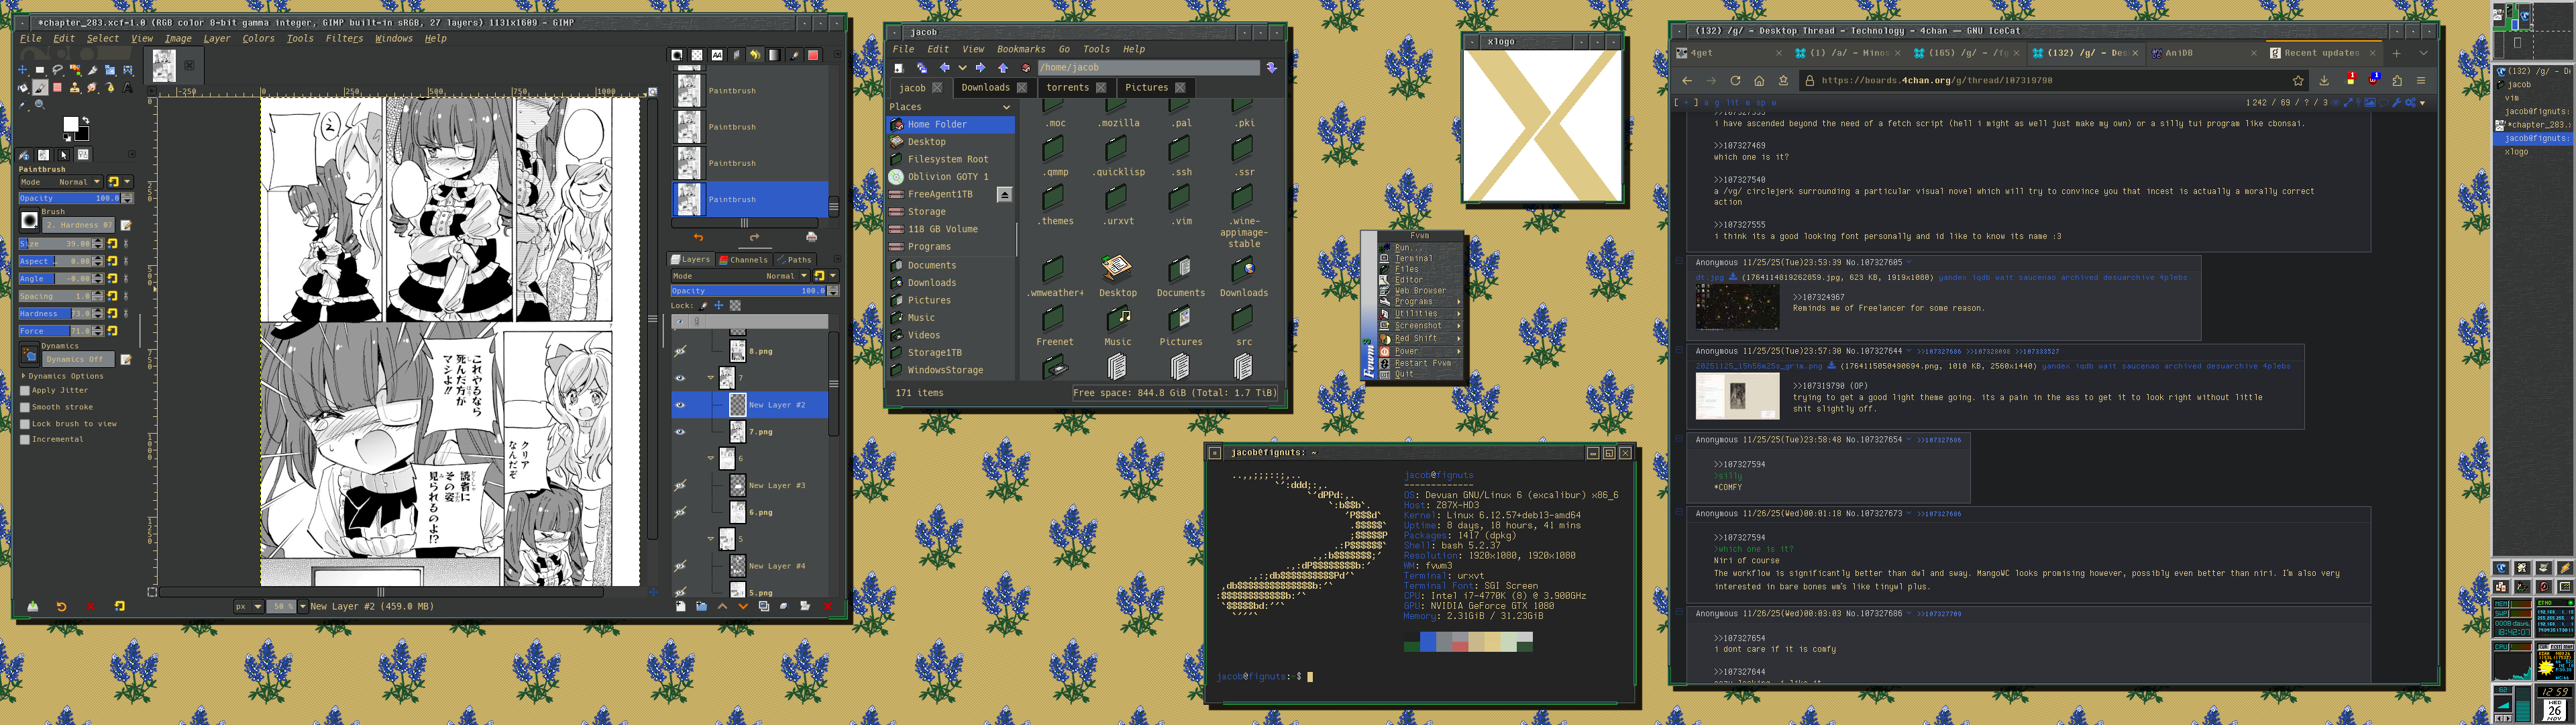Collapse the Places sidebar header dropdown
This screenshot has width=2576, height=725.
pos(1006,107)
